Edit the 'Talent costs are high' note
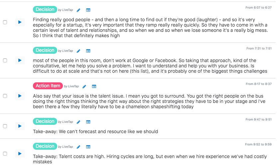 [x=78, y=147]
